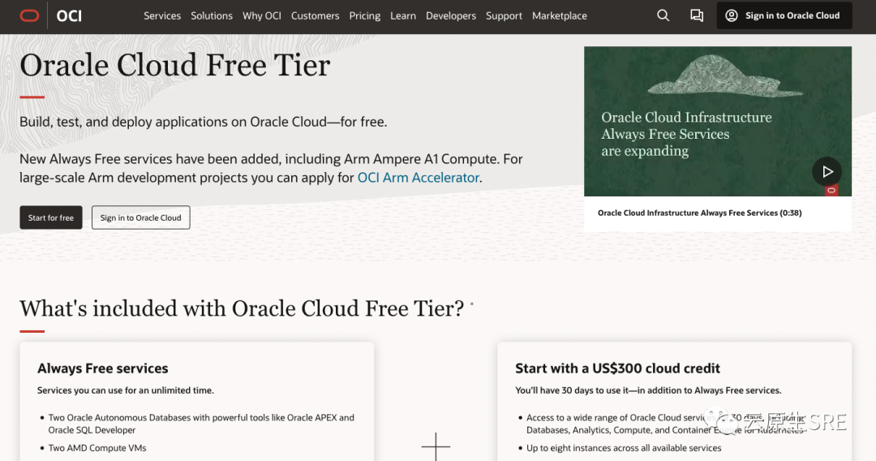Click Up to eight instances bullet text
This screenshot has width=876, height=461.
pyautogui.click(x=624, y=448)
